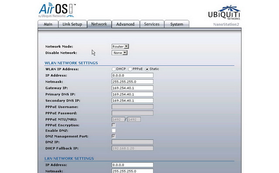Enable the DMZ checkbox
This screenshot has width=279, height=173.
coord(113,131)
